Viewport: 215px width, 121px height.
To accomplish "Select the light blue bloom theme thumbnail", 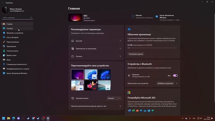I will coord(91,74).
